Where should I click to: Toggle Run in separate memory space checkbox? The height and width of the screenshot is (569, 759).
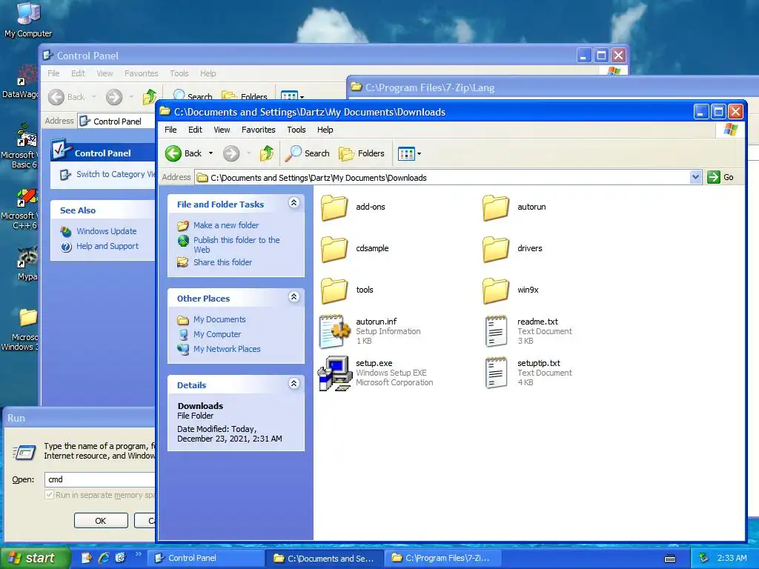click(x=49, y=495)
